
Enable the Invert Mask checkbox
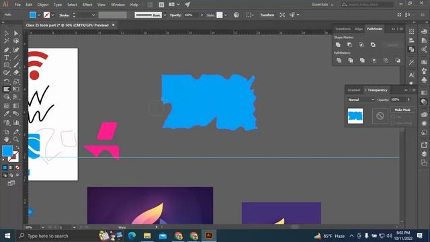click(x=393, y=123)
